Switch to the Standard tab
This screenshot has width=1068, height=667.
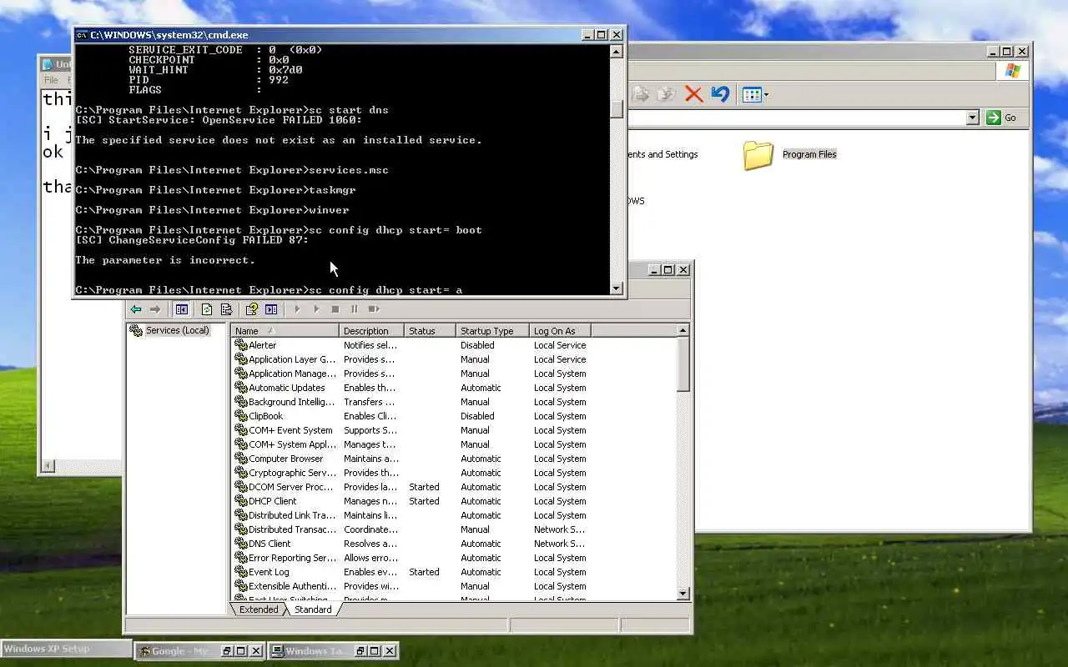[x=313, y=609]
